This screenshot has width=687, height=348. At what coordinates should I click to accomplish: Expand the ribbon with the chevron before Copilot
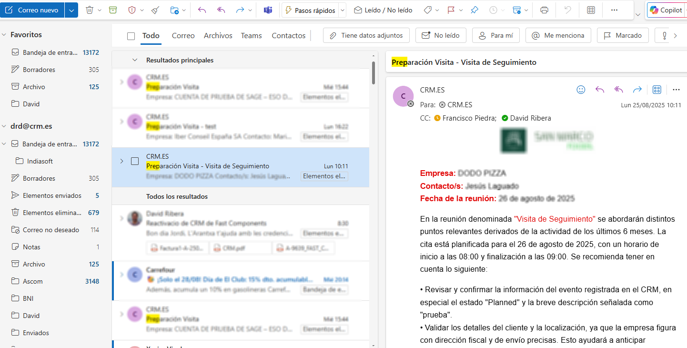(638, 15)
